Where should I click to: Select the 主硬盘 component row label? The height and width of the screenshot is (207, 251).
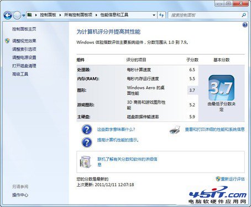[x=83, y=117]
